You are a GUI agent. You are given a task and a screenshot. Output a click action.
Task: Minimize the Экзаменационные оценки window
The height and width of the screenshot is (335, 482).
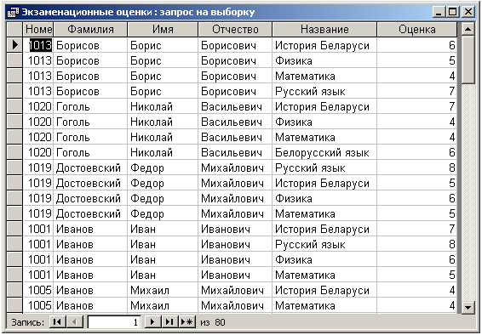pos(439,12)
